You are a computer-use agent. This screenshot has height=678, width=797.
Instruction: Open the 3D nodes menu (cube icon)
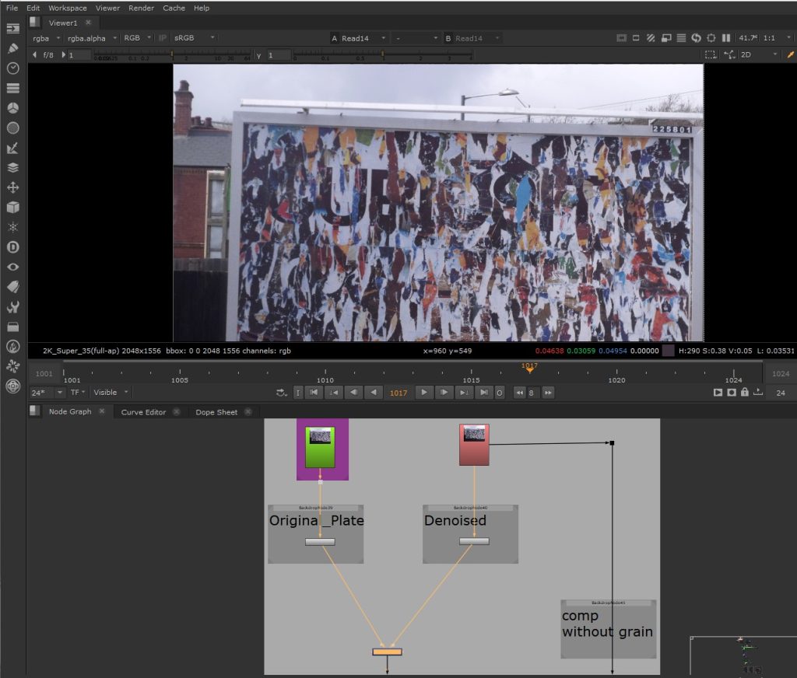12,207
